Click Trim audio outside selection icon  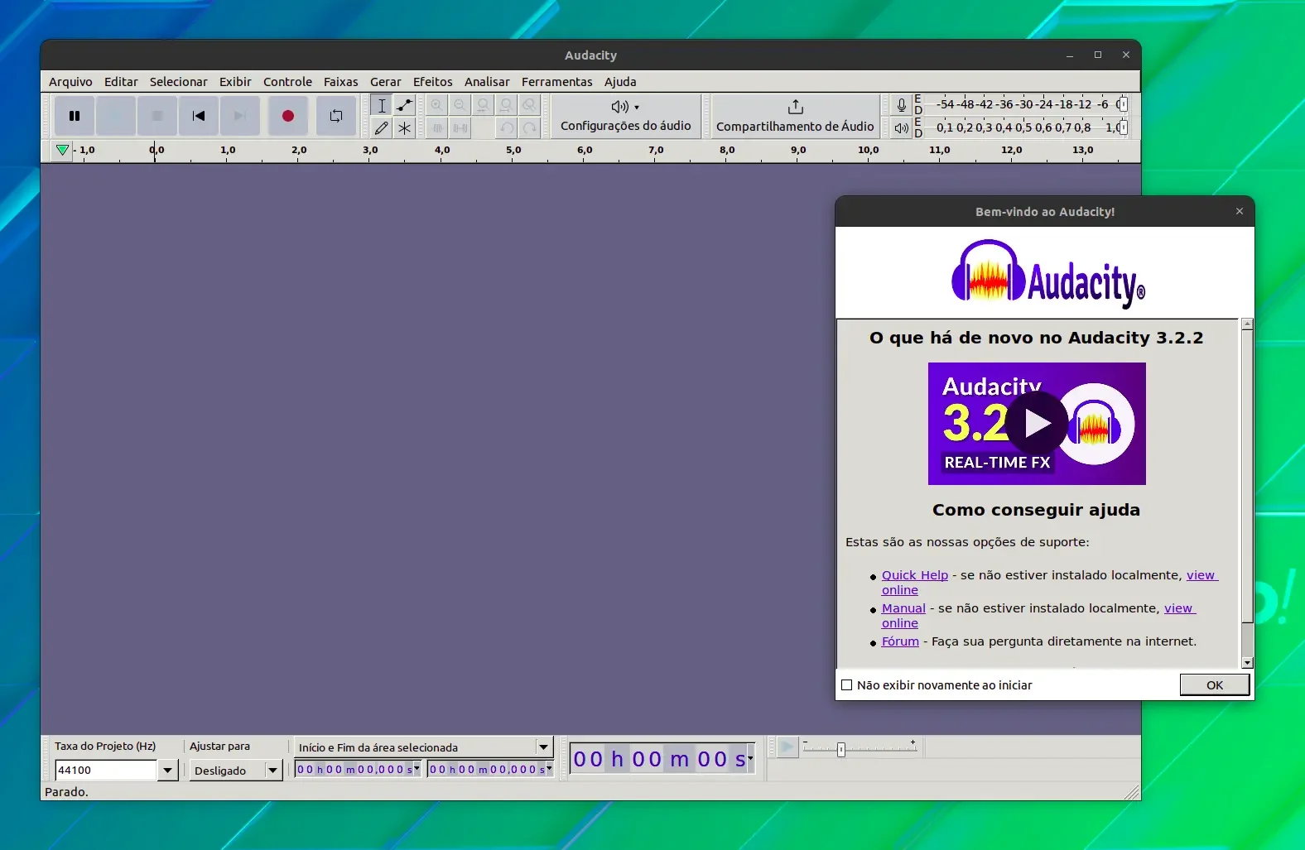(437, 127)
